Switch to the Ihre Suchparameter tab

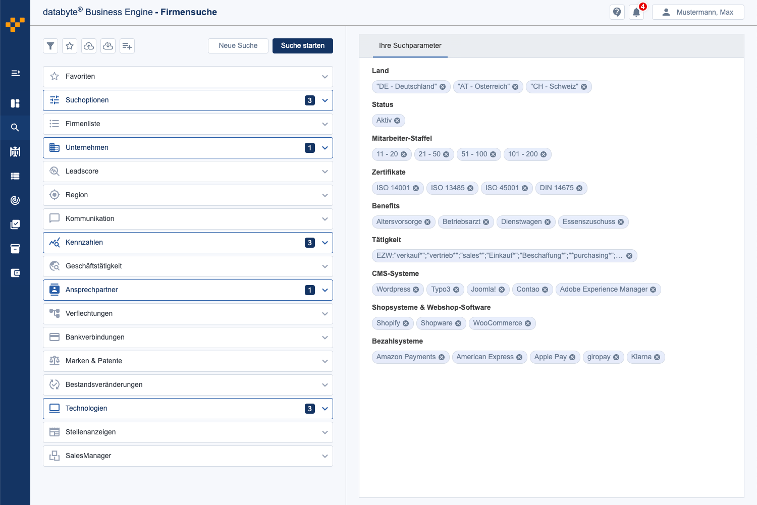(410, 45)
